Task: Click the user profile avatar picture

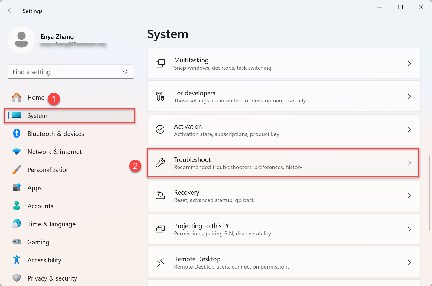Action: point(21,40)
